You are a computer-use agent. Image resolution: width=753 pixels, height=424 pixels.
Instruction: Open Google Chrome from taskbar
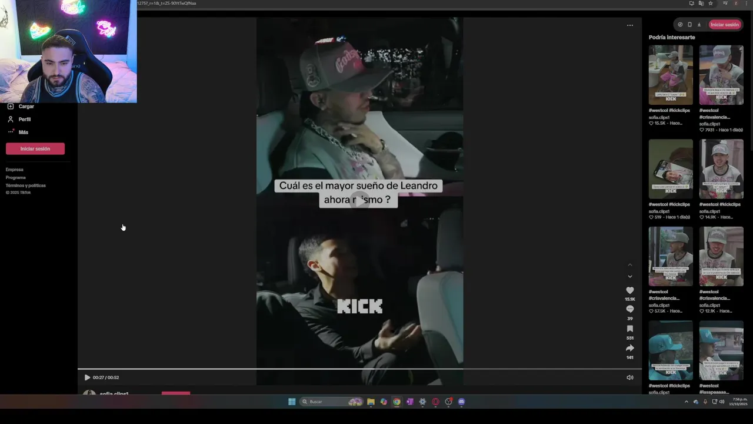[397, 402]
